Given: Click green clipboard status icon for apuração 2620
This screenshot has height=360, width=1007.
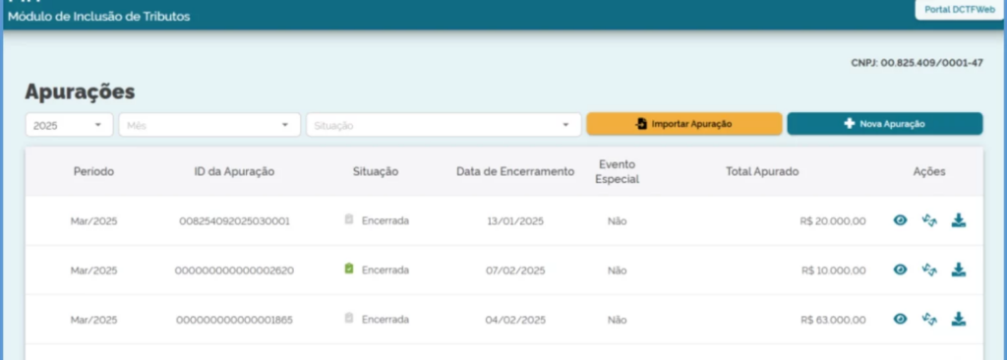Looking at the screenshot, I should (x=349, y=269).
